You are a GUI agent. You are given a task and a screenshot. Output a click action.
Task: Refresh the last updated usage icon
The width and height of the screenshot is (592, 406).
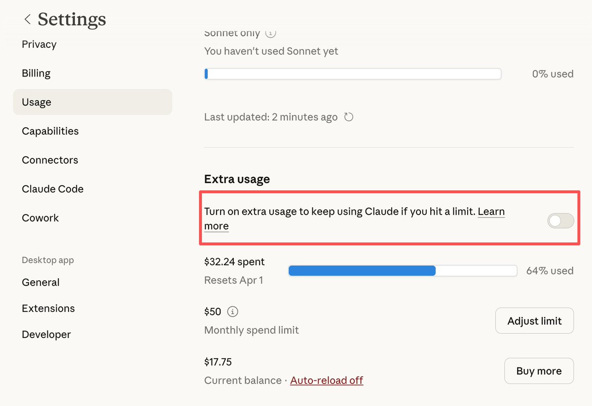[349, 117]
